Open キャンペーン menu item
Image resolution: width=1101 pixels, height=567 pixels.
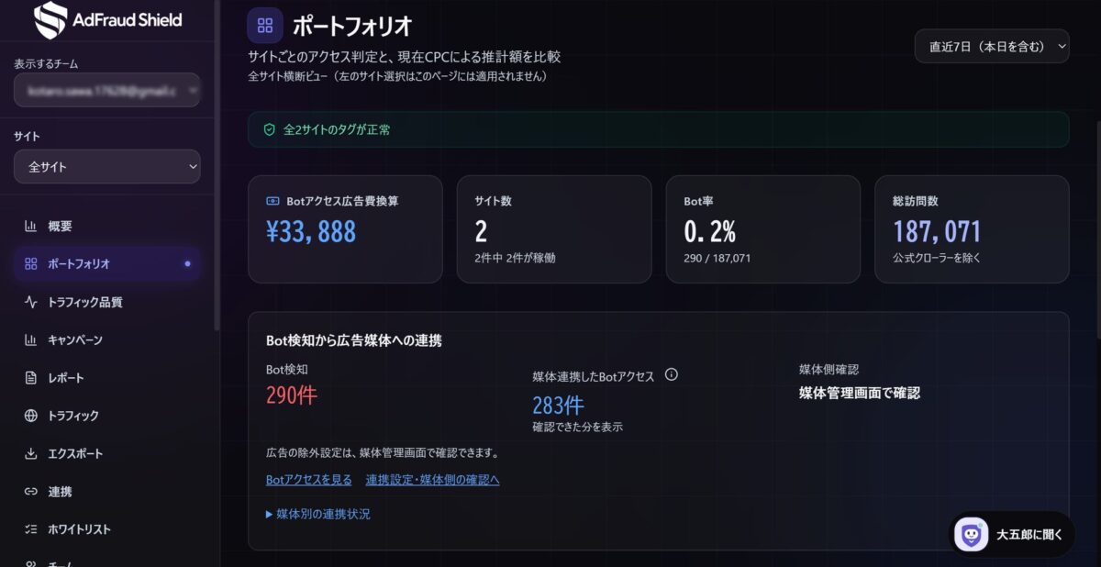pos(107,339)
